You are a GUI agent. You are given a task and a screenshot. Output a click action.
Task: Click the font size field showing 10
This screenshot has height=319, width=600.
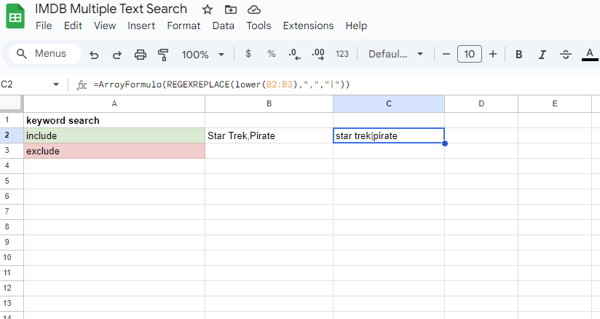[470, 54]
